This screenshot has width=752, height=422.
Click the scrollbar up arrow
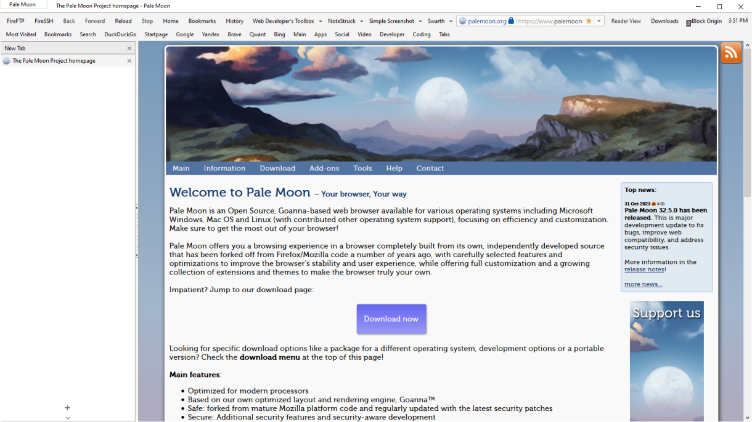(747, 46)
